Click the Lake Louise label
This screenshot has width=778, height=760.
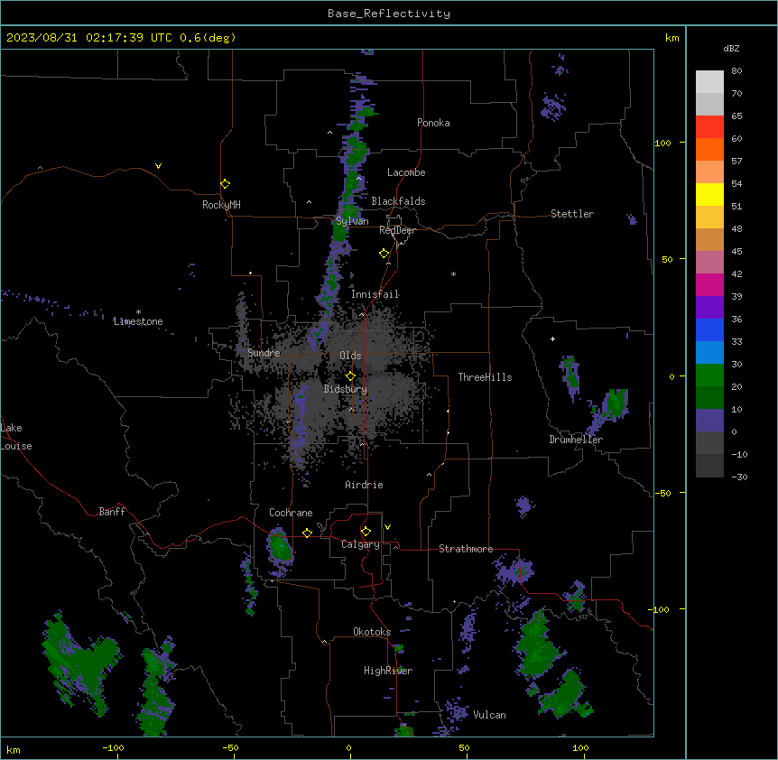[16, 437]
